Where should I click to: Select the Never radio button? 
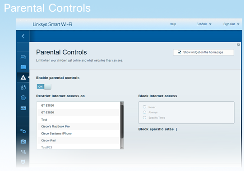(x=144, y=107)
